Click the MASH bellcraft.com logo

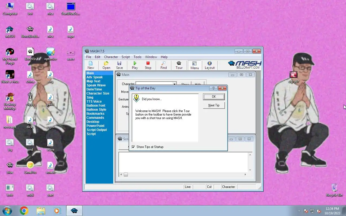point(245,65)
